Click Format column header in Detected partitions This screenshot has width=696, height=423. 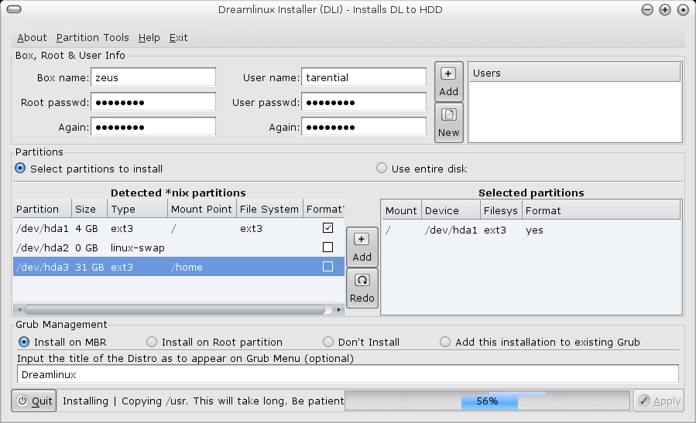point(324,209)
